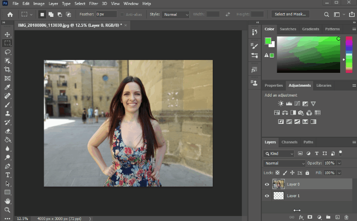Select the Rectangular Marquee tool
357x221 pixels.
click(7, 43)
